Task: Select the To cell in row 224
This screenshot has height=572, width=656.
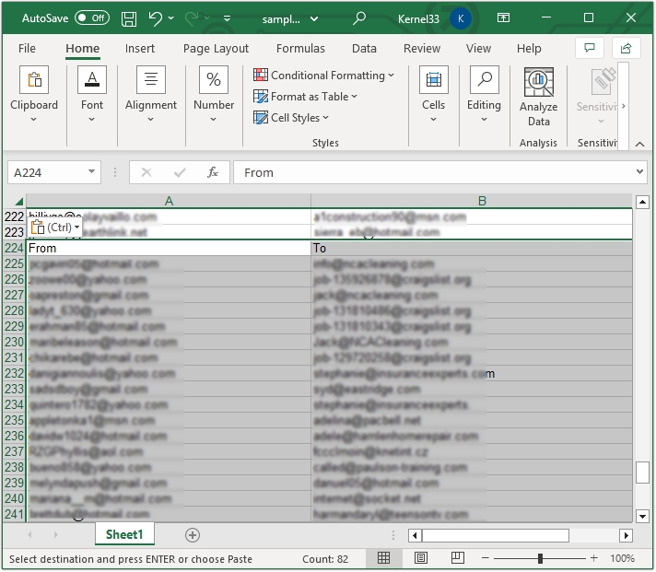Action: (472, 248)
